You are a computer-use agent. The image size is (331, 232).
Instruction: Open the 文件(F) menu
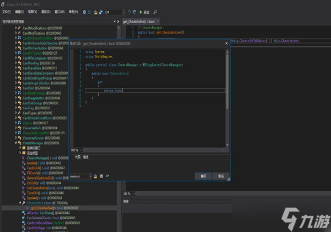[6, 12]
